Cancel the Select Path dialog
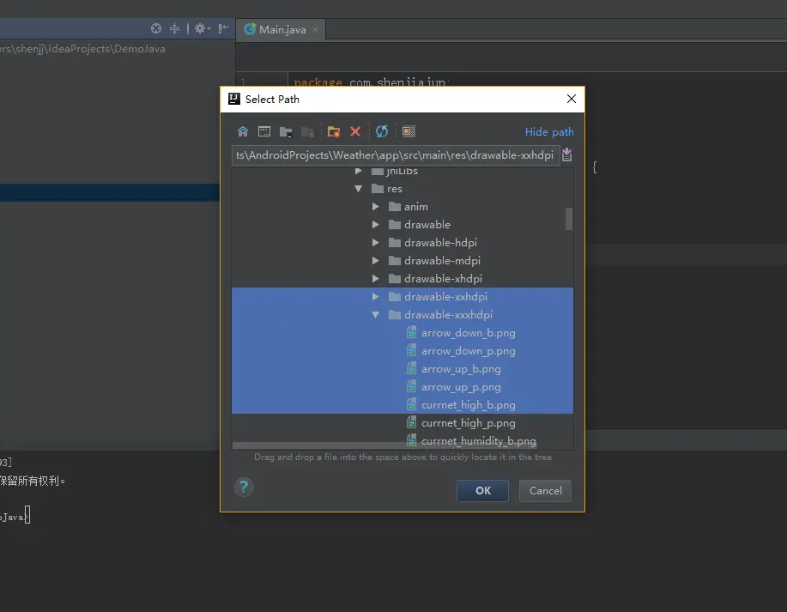The width and height of the screenshot is (787, 612). click(x=545, y=490)
